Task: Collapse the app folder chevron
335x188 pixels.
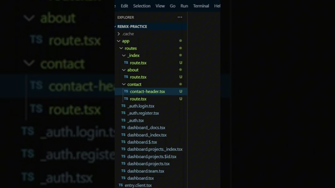Action: [119, 41]
